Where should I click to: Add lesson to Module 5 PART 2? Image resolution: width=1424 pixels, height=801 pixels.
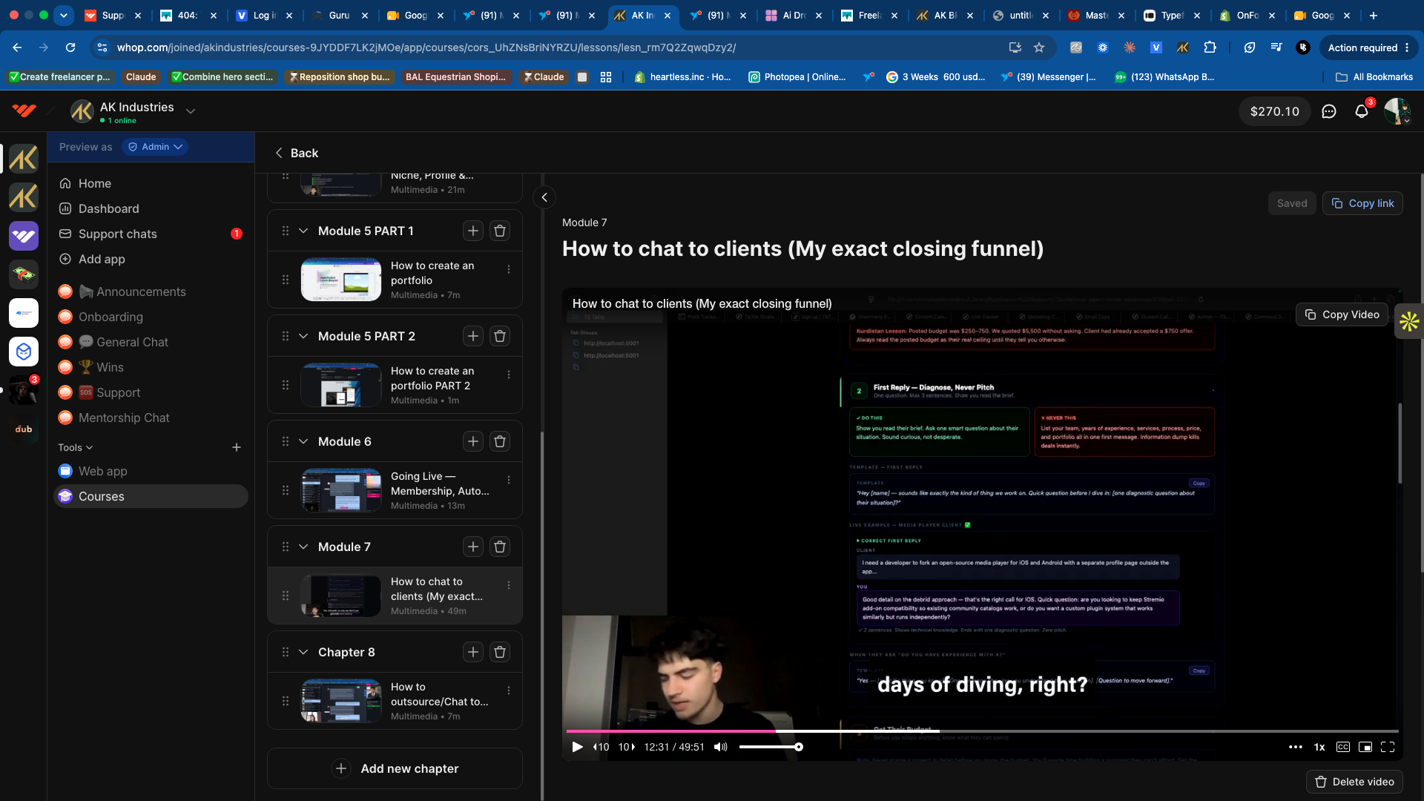[x=473, y=336]
